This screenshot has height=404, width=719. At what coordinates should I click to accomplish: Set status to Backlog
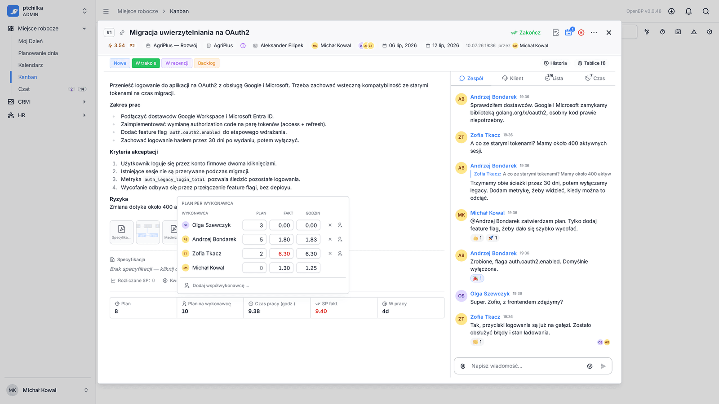(207, 63)
